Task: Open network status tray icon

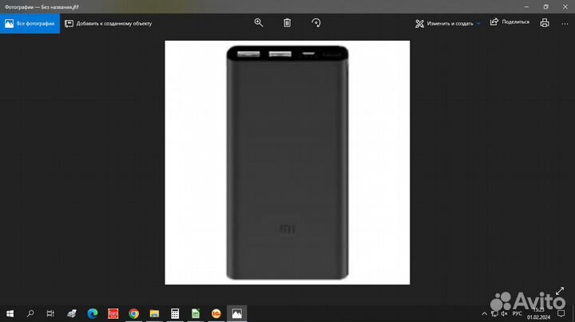Action: 494,313
